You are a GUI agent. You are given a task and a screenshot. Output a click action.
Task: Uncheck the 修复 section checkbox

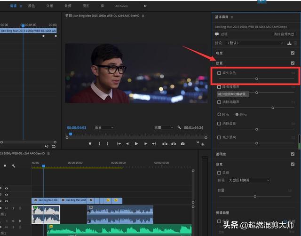(x=293, y=63)
